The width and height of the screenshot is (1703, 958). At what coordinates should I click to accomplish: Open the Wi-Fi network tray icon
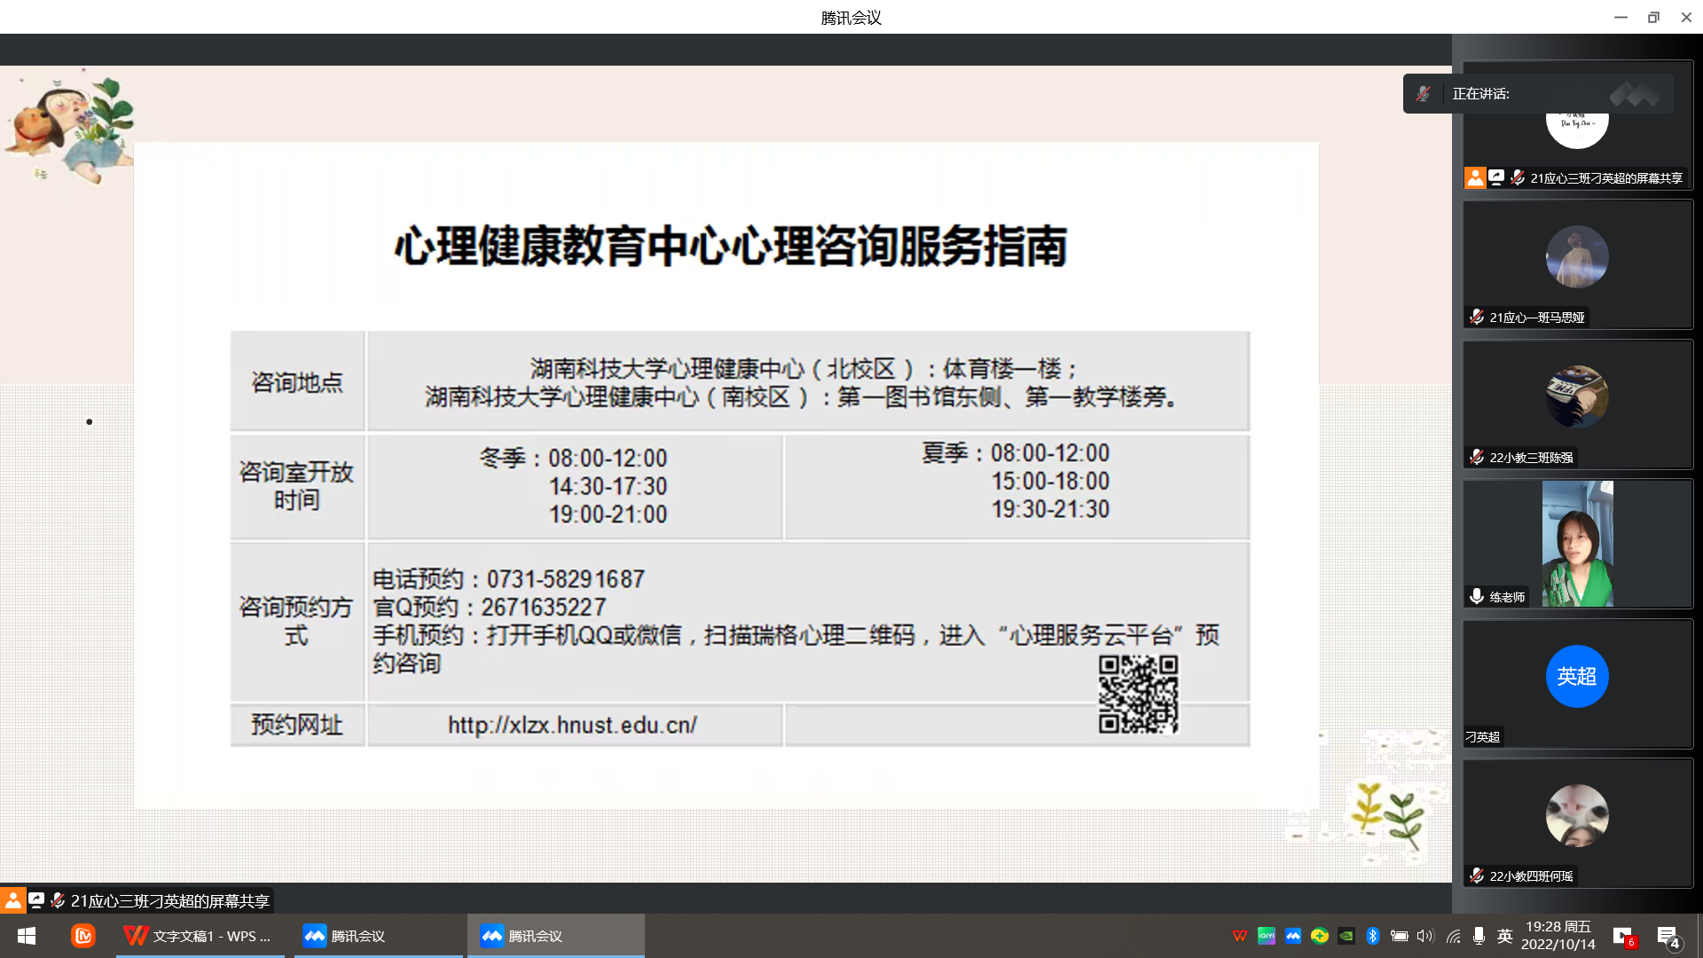[x=1452, y=936]
